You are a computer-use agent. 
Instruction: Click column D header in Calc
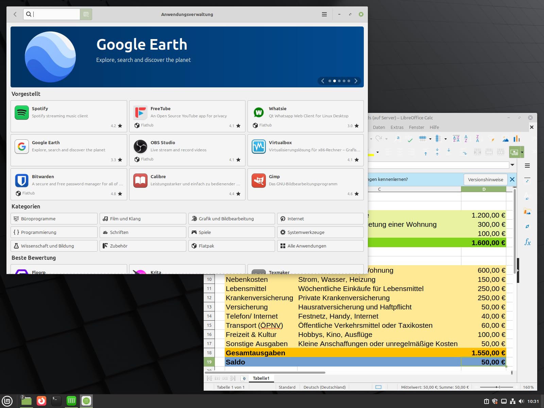coord(483,189)
